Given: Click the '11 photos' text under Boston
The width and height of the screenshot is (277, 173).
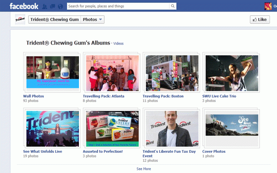Looking at the screenshot, I should pos(150,101).
